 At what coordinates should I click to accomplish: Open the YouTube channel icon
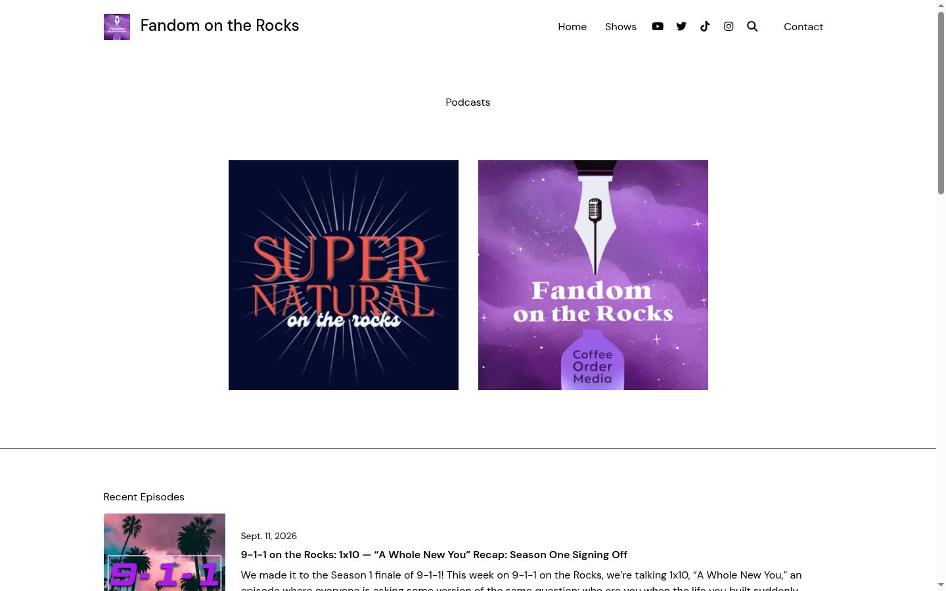coord(658,26)
